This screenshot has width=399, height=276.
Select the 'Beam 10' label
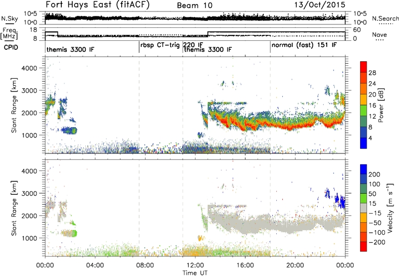coord(195,5)
